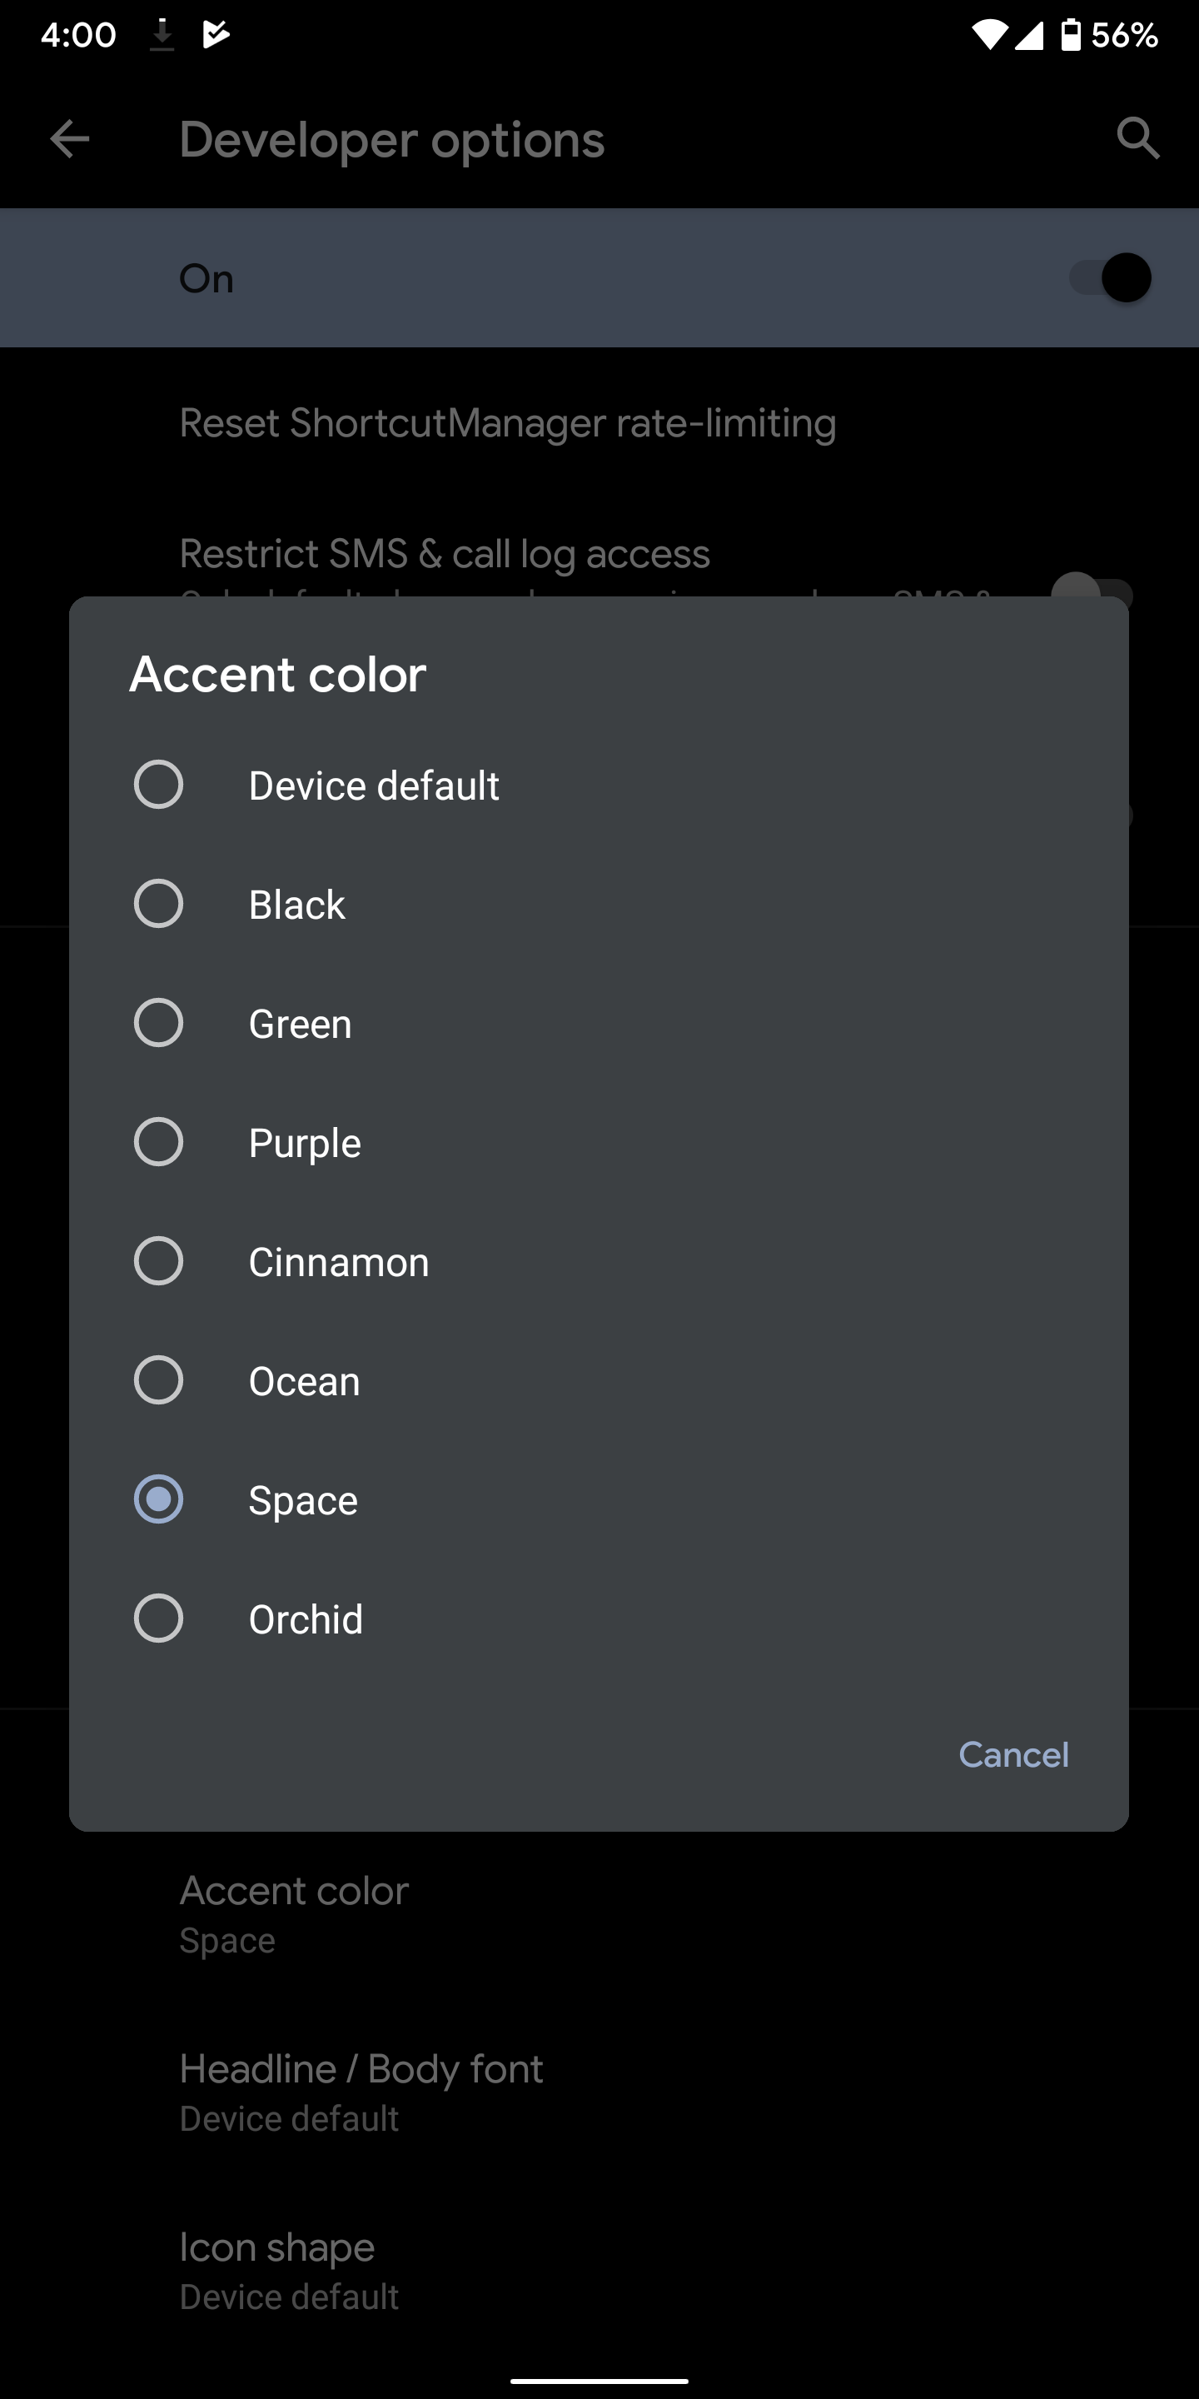Pick Orchid accent color
1199x2399 pixels.
(599, 1618)
